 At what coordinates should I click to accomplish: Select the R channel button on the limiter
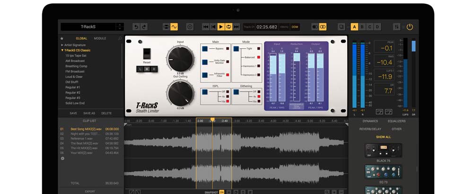coord(154,69)
